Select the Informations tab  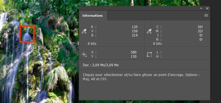point(92,16)
